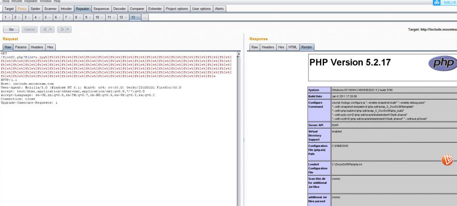Click the back history arrow button
457x206 pixels.
[x=45, y=29]
